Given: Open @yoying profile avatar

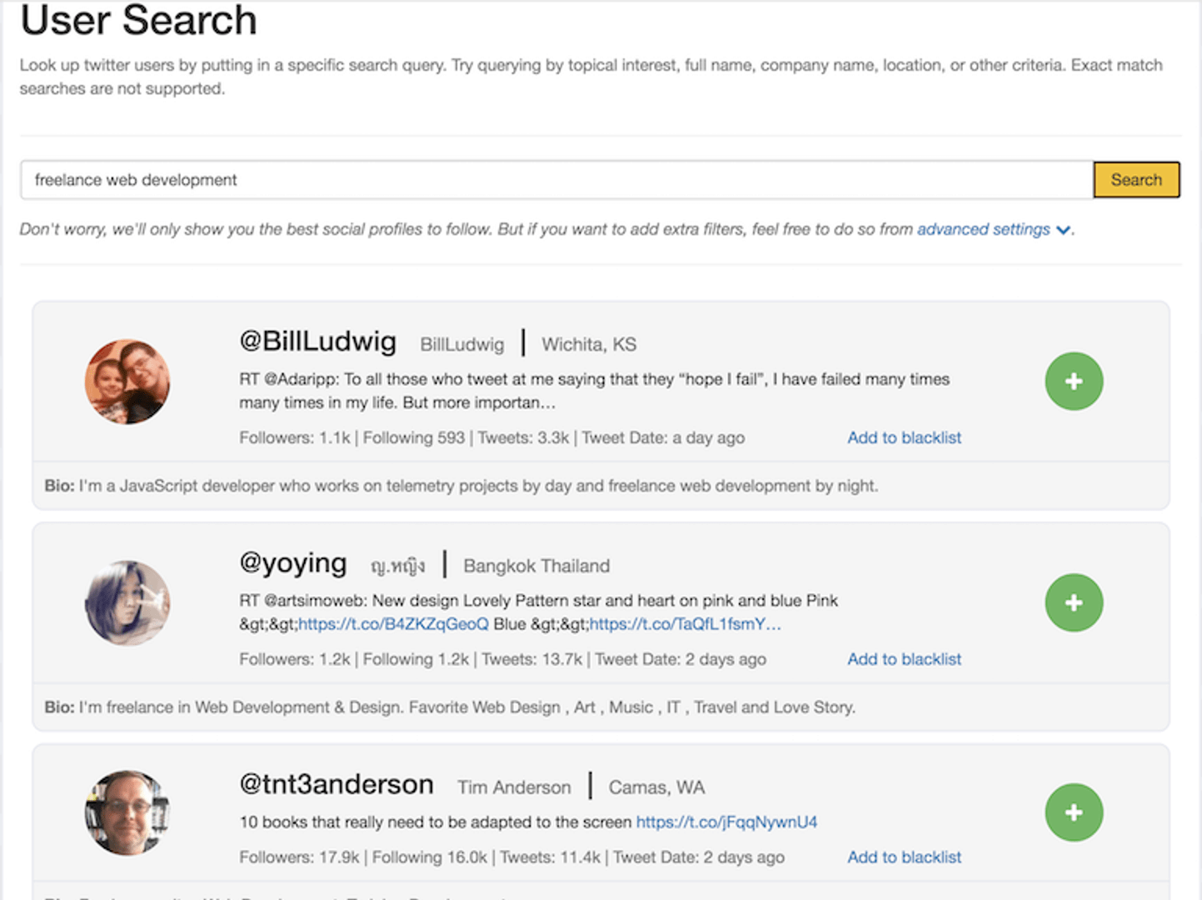Looking at the screenshot, I should click(127, 602).
